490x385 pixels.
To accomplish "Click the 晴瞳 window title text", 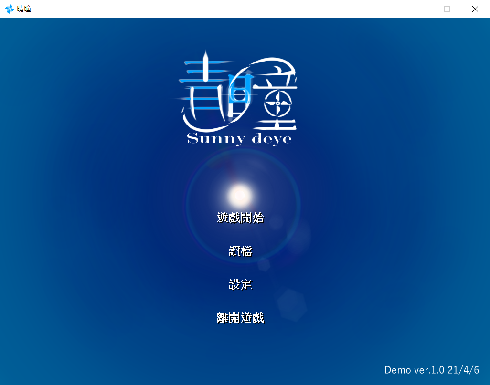I will coord(24,9).
